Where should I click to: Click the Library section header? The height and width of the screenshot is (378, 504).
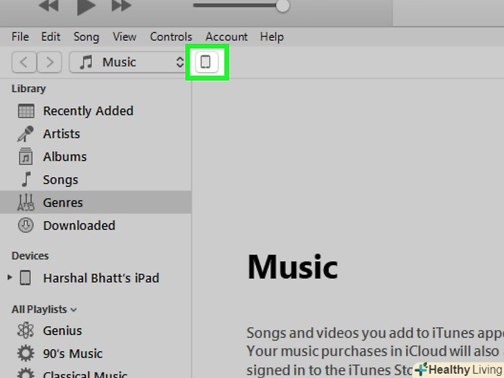(28, 89)
